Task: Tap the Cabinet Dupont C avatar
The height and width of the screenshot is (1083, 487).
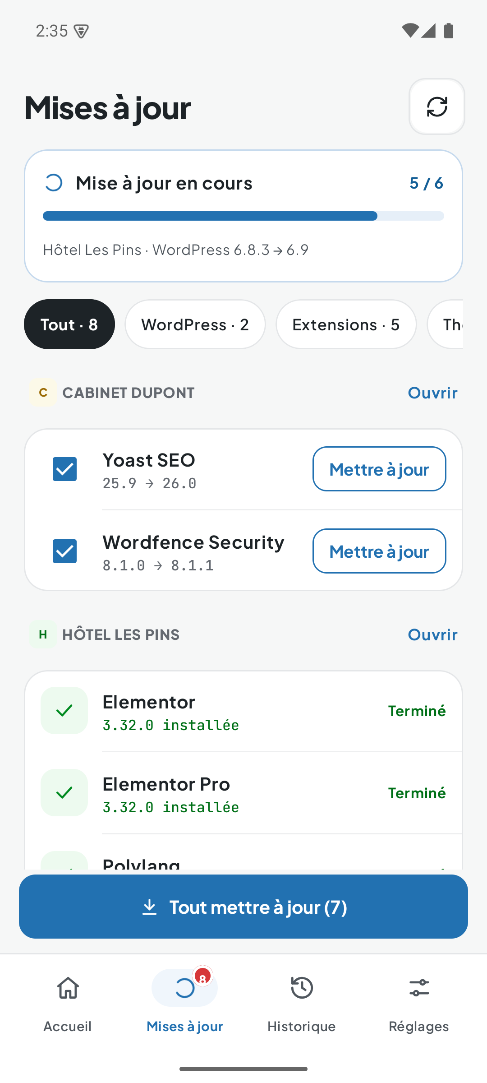Action: pyautogui.click(x=43, y=393)
